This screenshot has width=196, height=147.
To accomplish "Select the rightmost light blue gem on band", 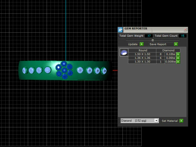I will [x=104, y=71].
